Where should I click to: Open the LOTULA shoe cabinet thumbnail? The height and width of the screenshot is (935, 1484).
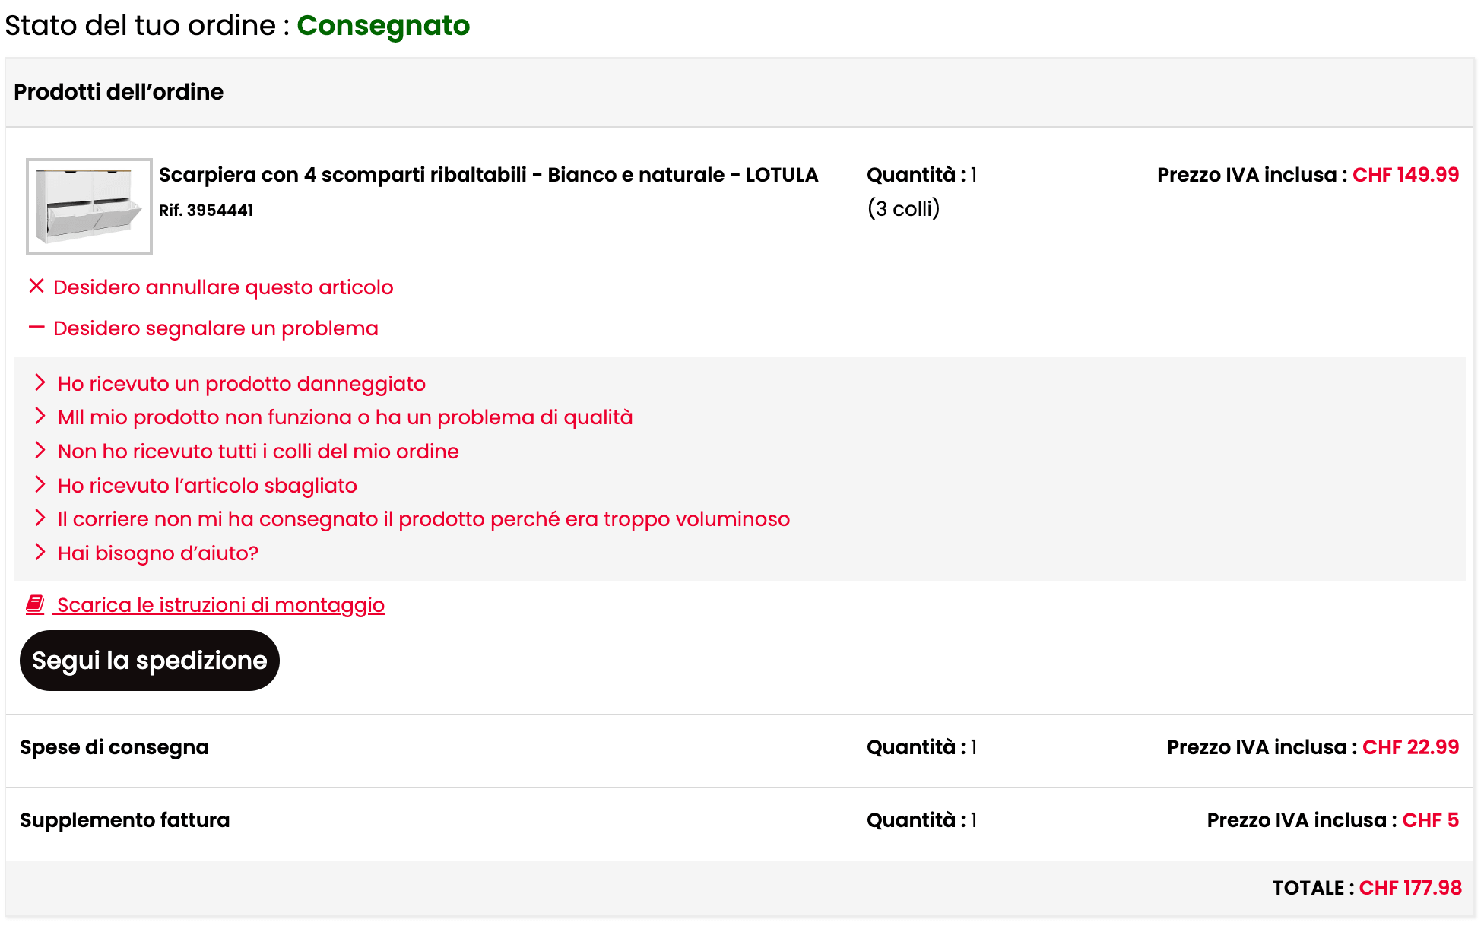pos(90,207)
